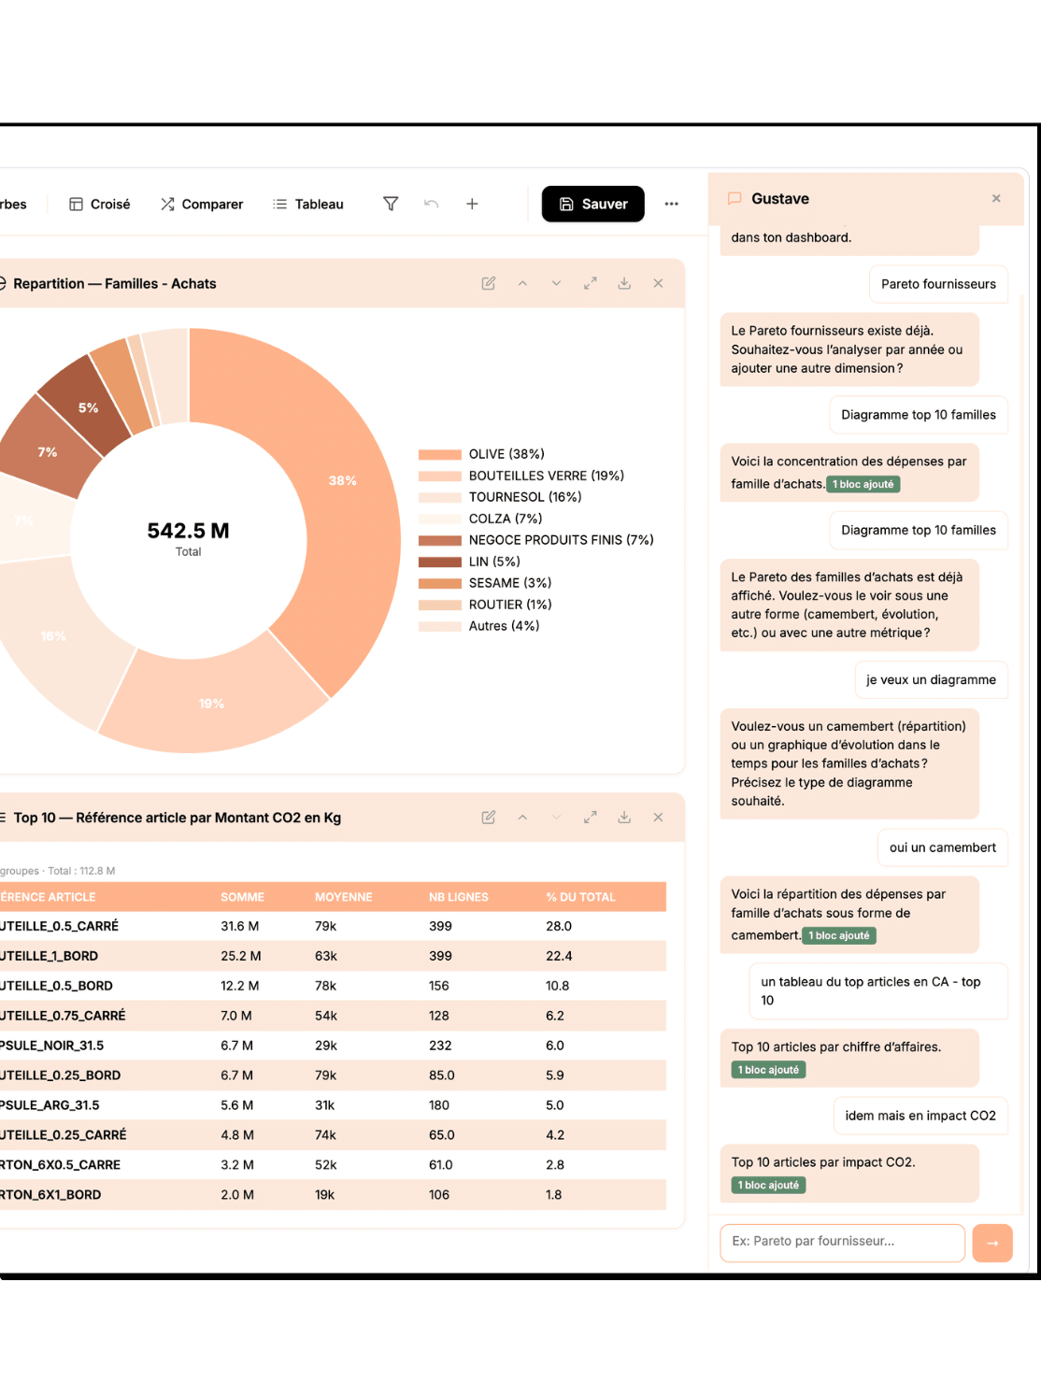
Task: Expand Repartition chart to fullscreen
Action: [591, 283]
